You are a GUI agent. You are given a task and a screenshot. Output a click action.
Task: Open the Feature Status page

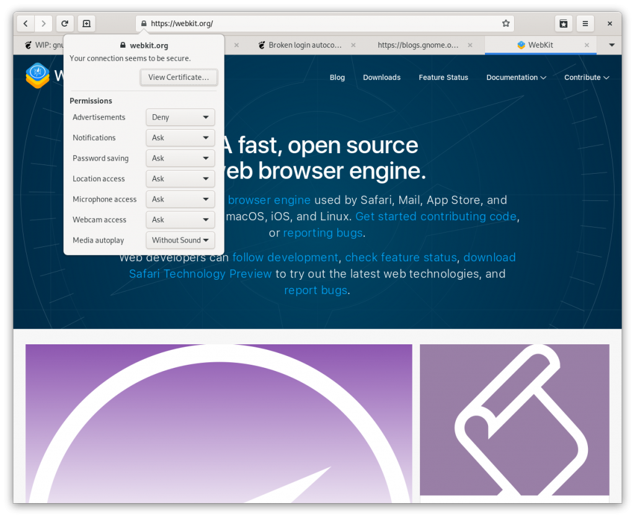(443, 78)
